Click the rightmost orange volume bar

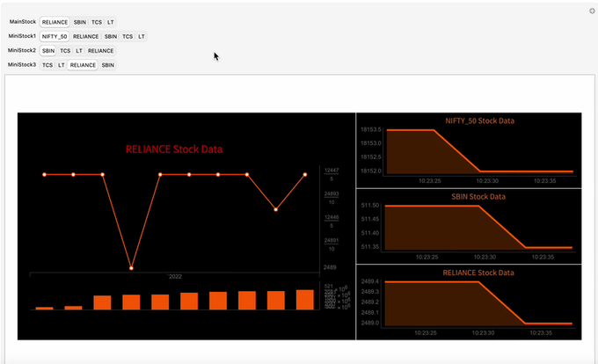click(304, 300)
